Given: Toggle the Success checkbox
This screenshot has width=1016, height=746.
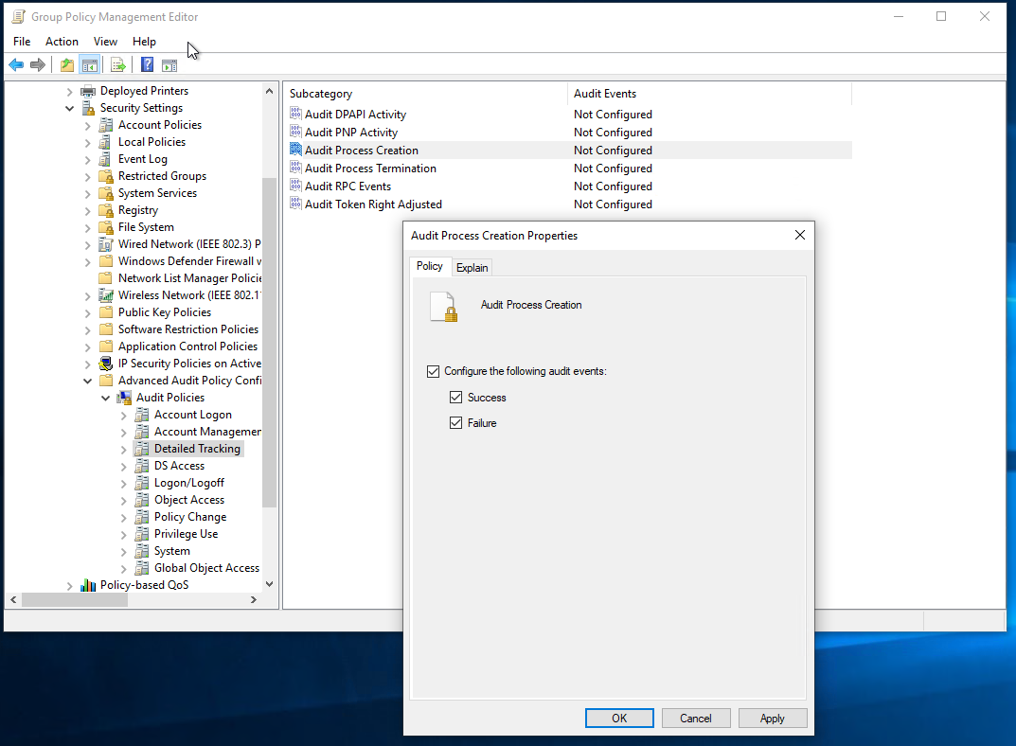Looking at the screenshot, I should [x=456, y=398].
